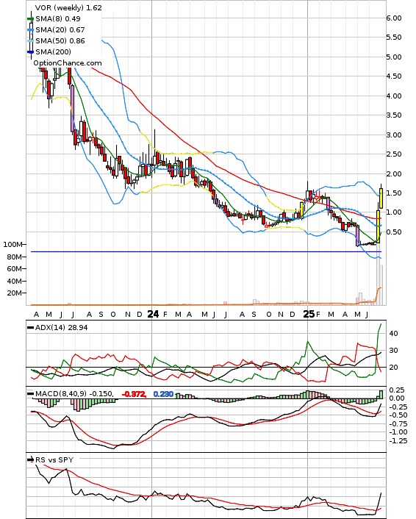Click the 100M volume axis label

(x=12, y=245)
